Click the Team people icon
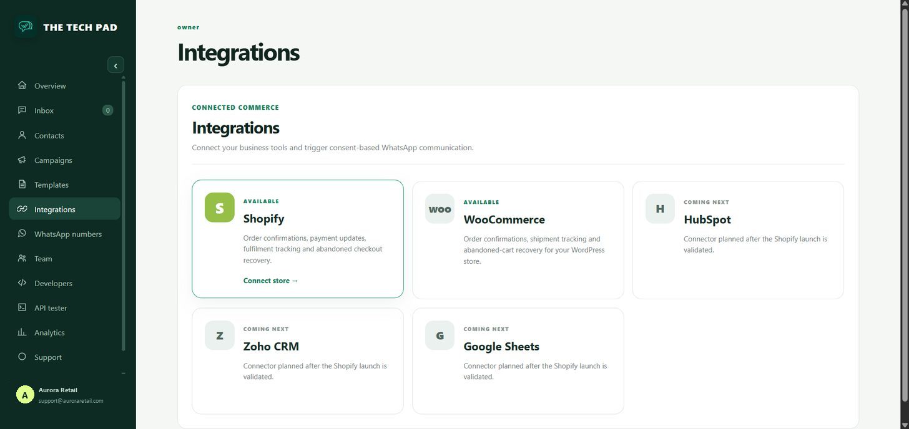 coord(22,258)
